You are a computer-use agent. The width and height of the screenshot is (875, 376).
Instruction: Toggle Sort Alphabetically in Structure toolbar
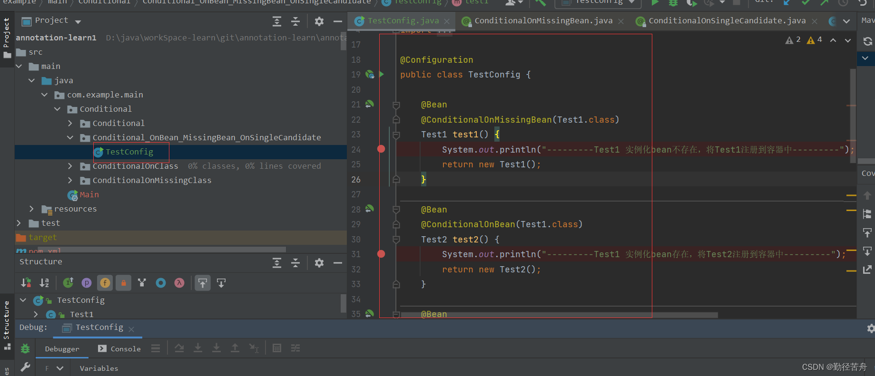44,283
